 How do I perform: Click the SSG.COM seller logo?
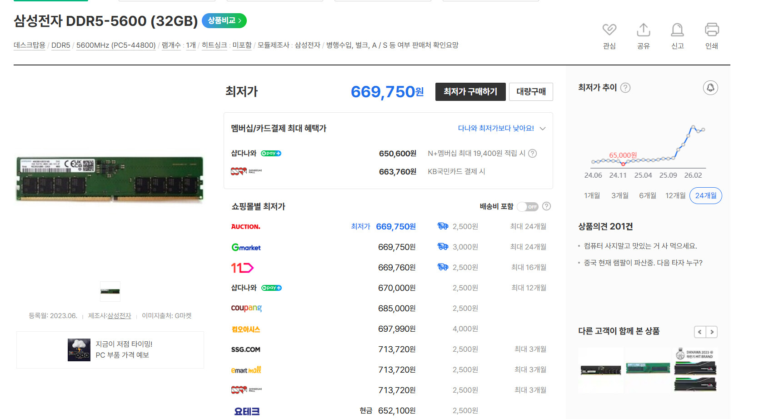[x=246, y=349]
